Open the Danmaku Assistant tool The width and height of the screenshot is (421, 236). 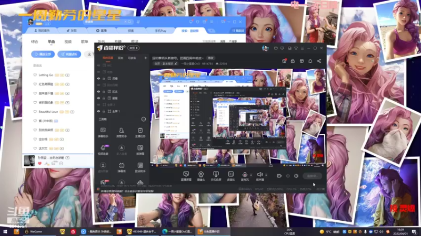coord(103,133)
